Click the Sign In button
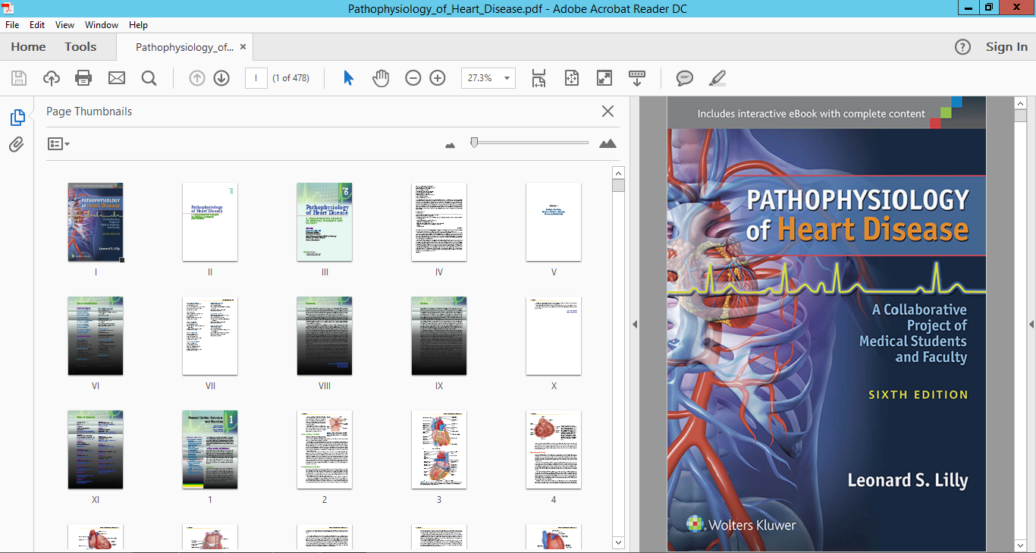 (x=1006, y=47)
